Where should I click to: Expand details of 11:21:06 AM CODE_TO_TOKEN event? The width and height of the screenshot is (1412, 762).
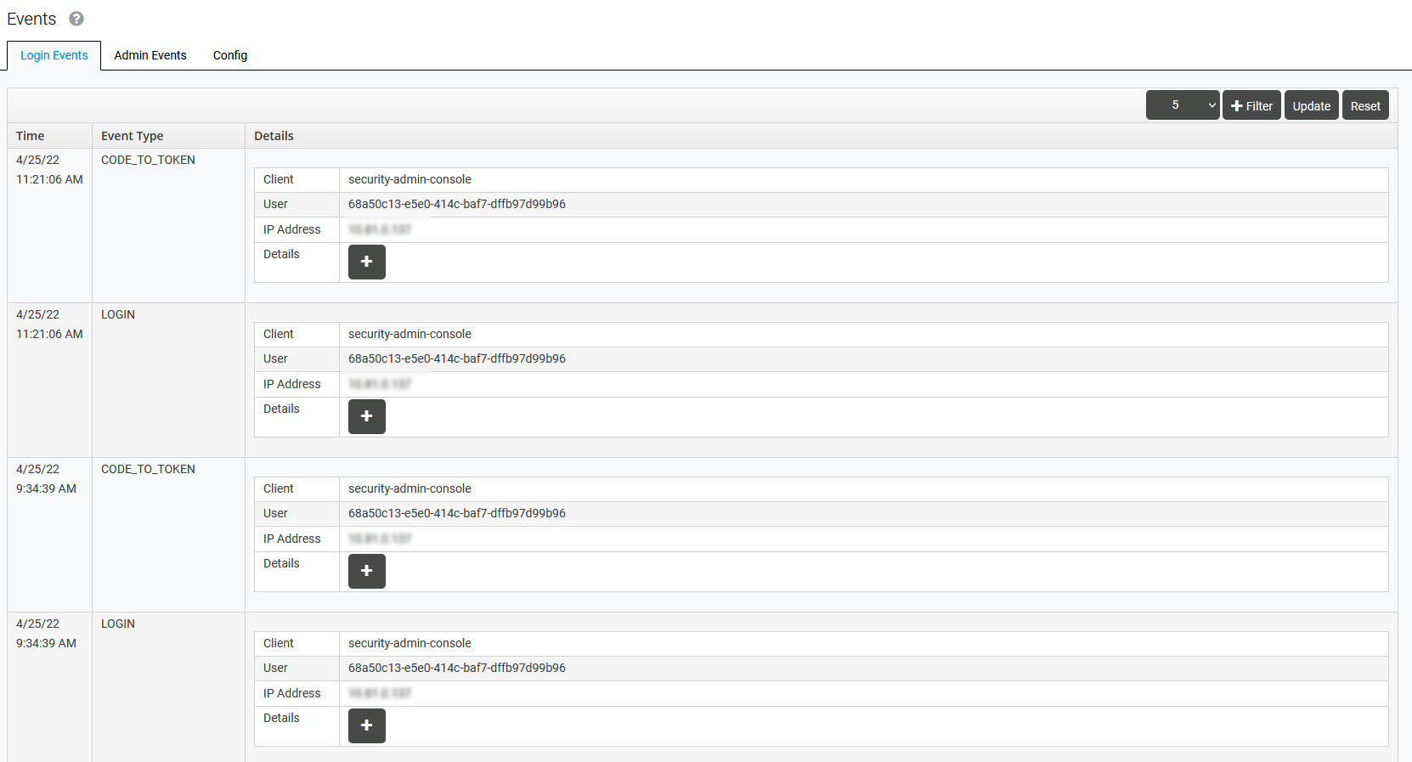coord(367,262)
